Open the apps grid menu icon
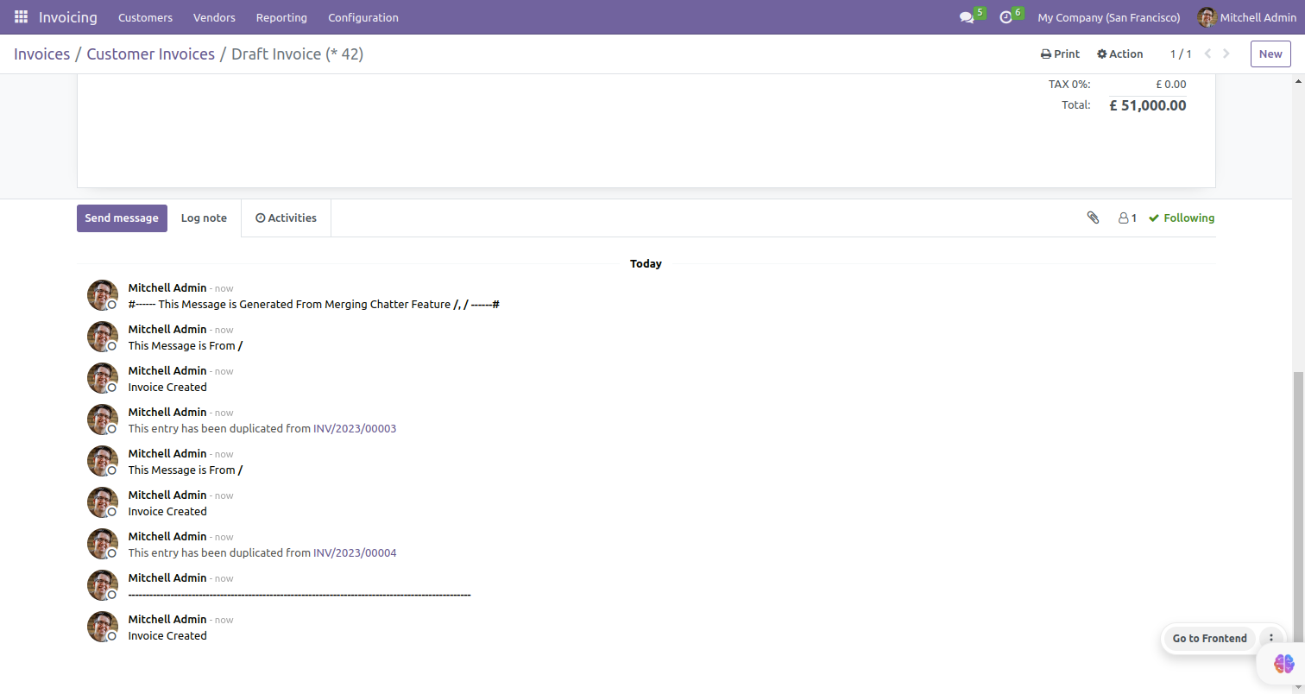The width and height of the screenshot is (1305, 694). tap(21, 17)
